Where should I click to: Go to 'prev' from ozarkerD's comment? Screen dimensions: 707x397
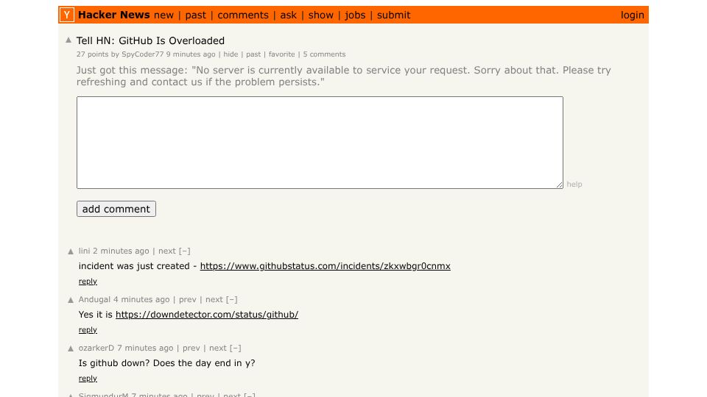(x=191, y=348)
